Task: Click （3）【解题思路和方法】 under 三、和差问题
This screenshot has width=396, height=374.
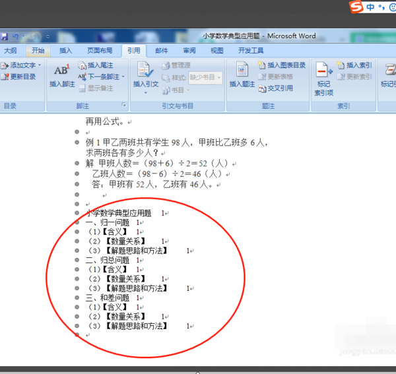Action: click(x=127, y=326)
